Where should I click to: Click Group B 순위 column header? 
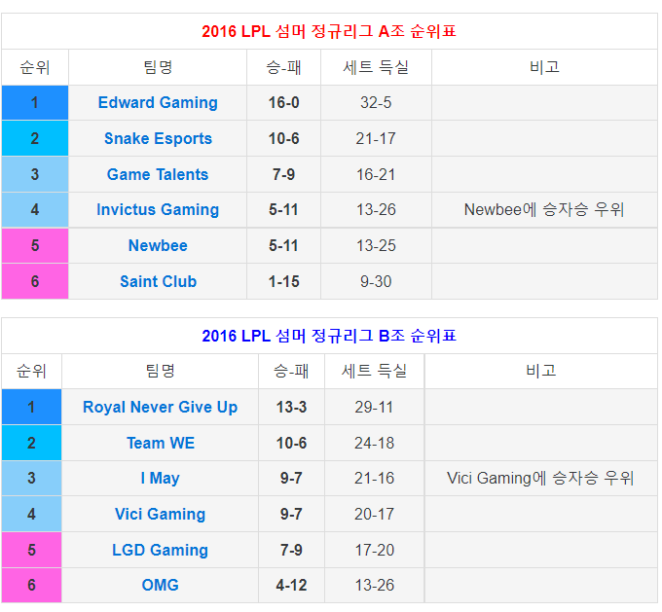coord(32,372)
